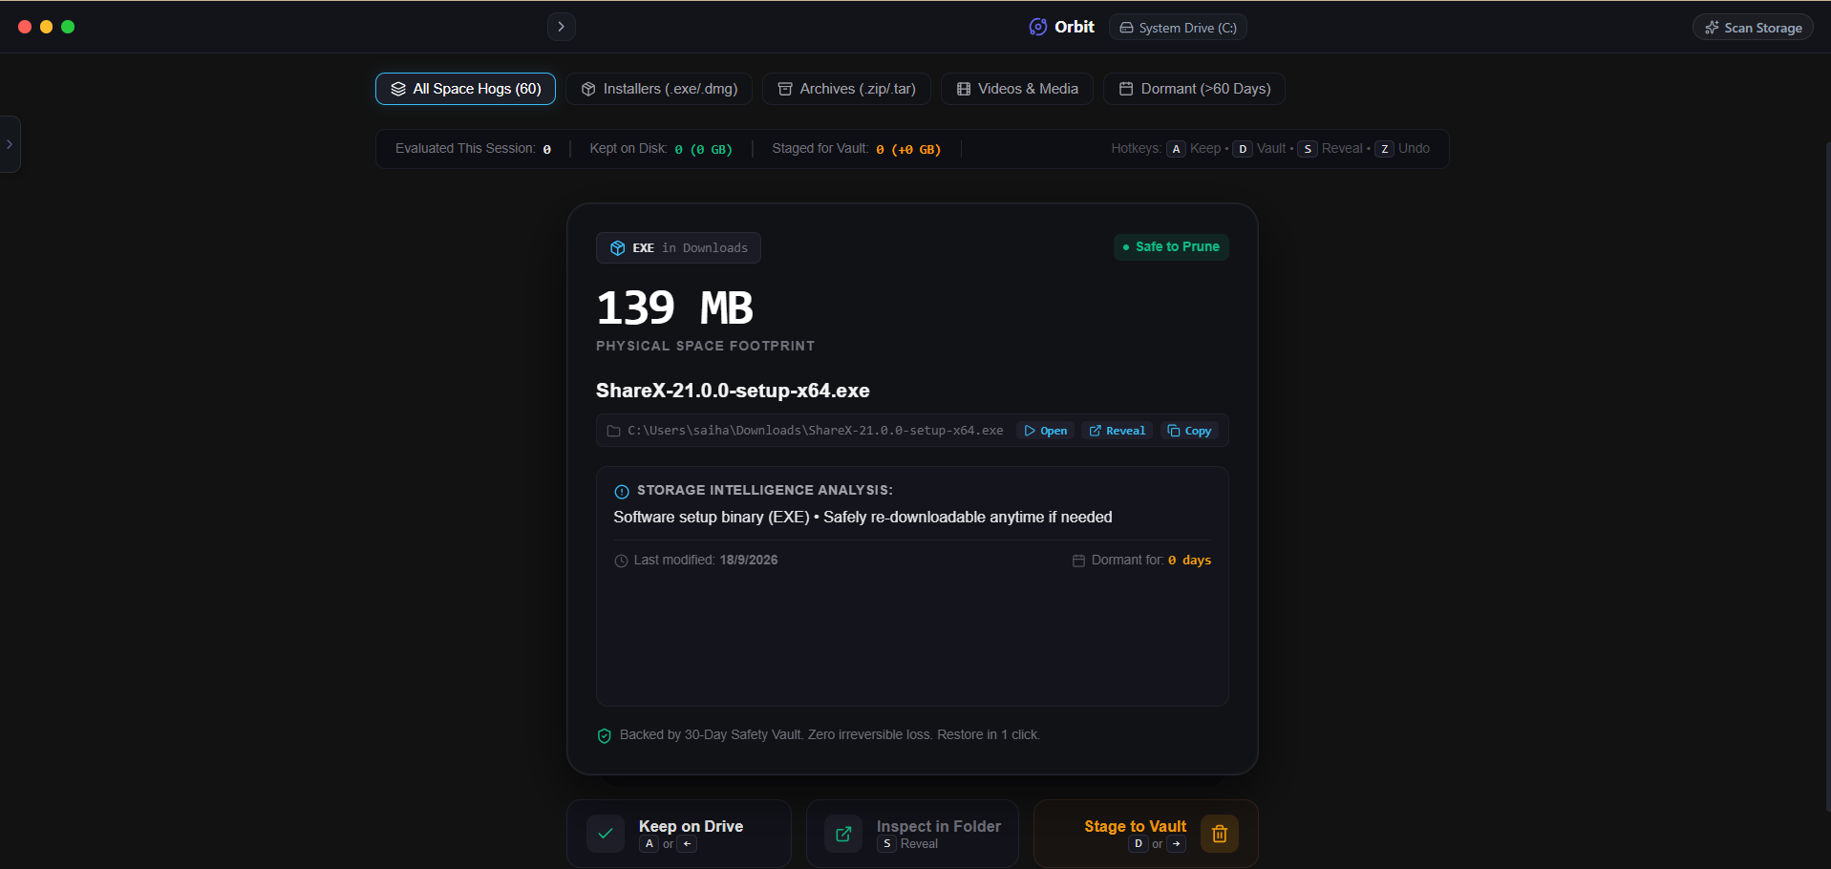Click the calendar icon beside Dormant for
The height and width of the screenshot is (869, 1831).
coord(1078,561)
